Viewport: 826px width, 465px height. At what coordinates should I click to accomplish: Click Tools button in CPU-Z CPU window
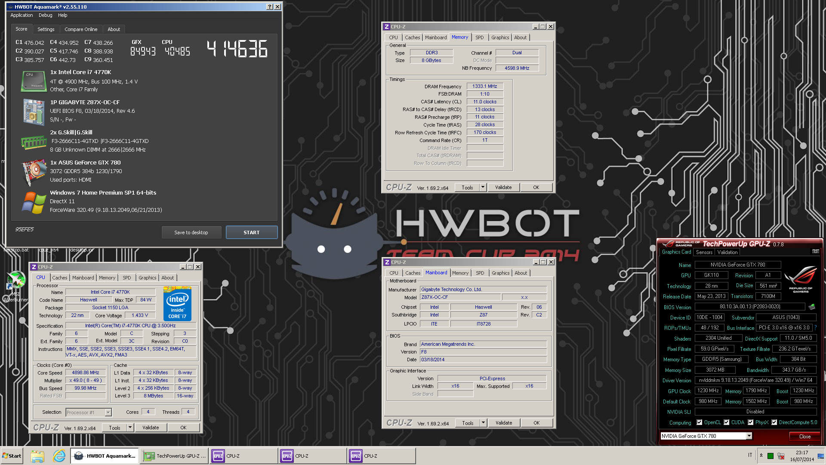114,428
